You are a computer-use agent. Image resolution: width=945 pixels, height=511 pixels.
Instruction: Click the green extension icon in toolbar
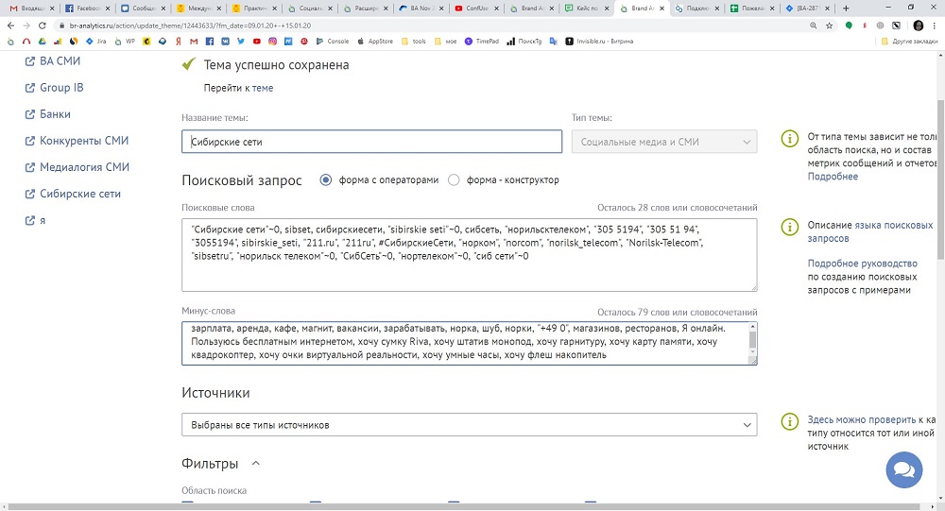click(x=849, y=26)
